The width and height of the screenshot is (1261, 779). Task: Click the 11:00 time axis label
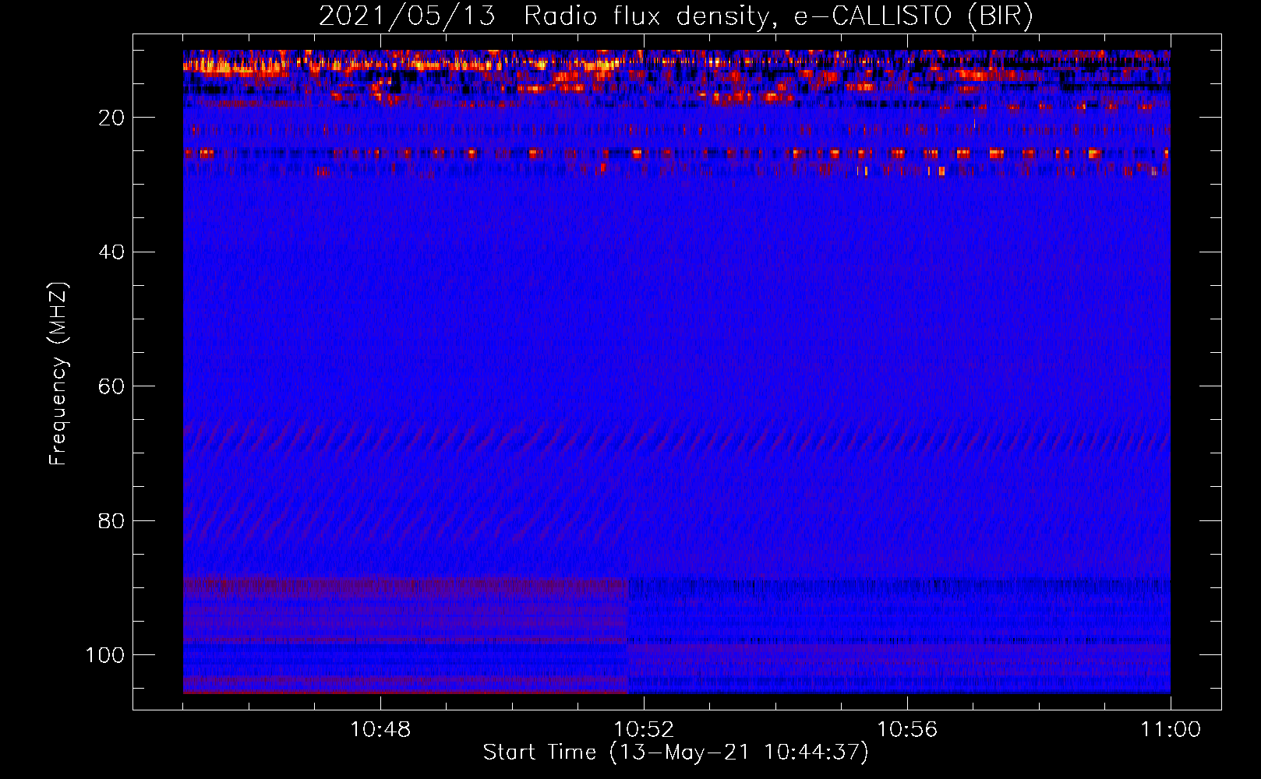pos(1171,730)
